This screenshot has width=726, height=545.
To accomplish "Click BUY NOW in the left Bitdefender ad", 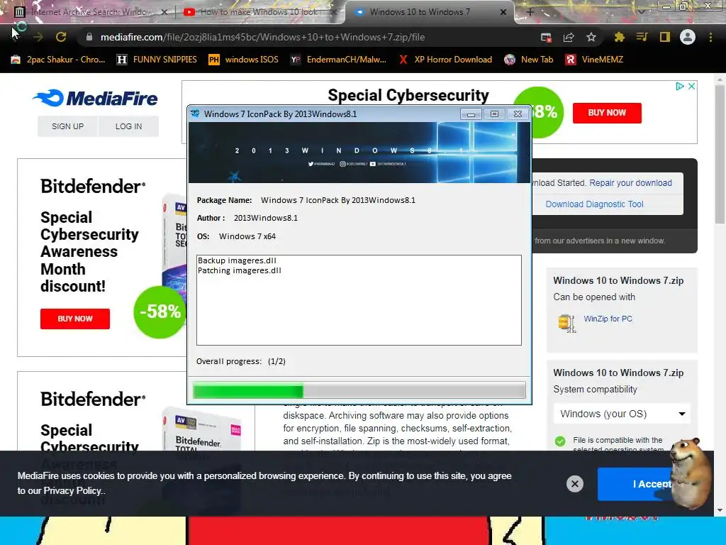I will [x=75, y=319].
